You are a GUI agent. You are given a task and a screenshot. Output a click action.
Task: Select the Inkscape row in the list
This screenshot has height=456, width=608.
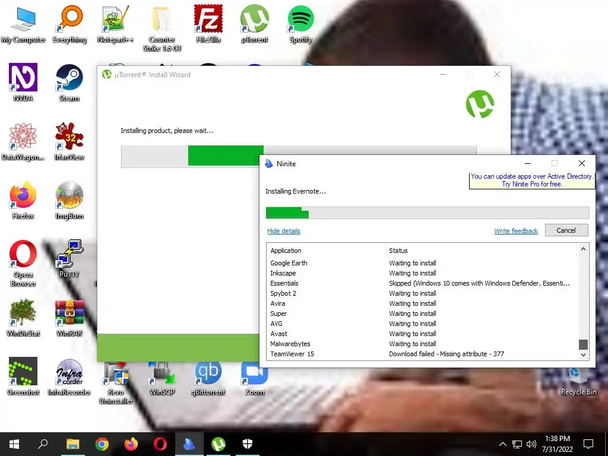tap(422, 273)
